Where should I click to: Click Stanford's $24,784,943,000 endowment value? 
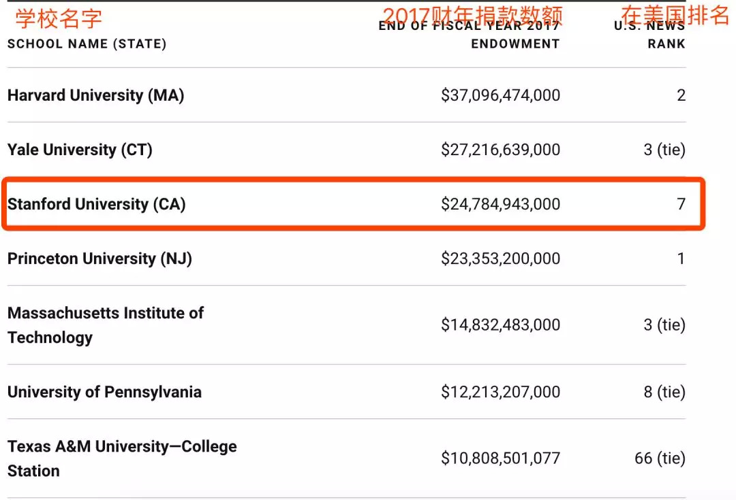(500, 204)
